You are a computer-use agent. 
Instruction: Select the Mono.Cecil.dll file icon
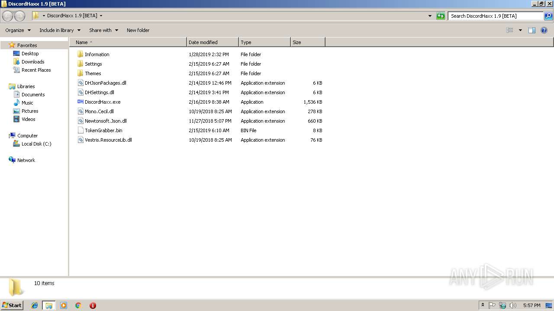click(80, 111)
